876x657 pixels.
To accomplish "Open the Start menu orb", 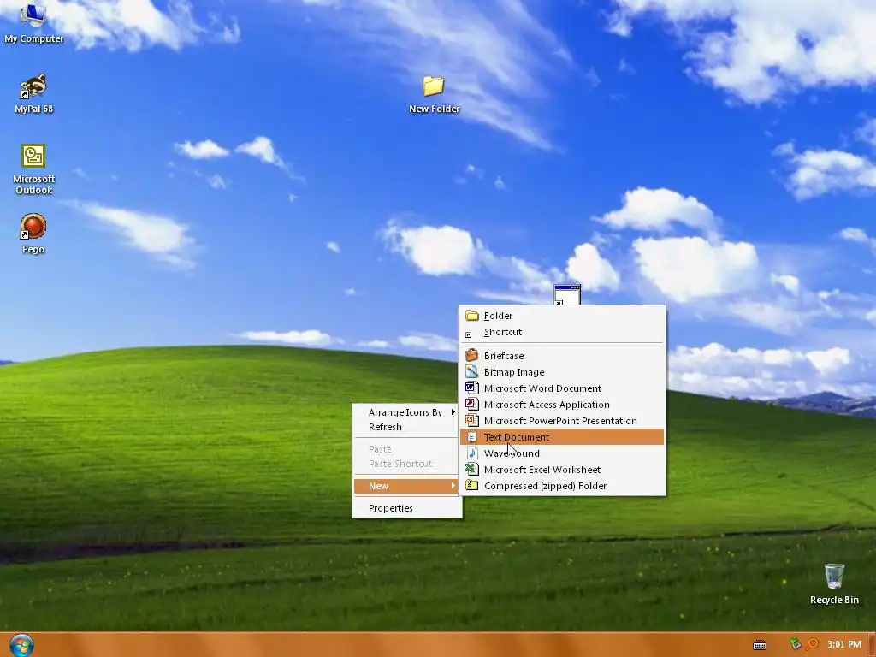I will 21,645.
